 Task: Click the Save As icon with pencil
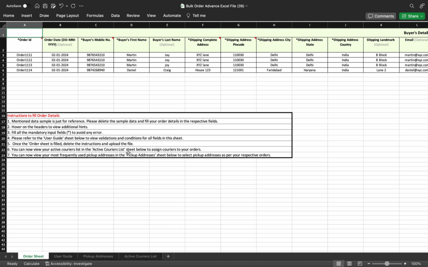[53, 6]
